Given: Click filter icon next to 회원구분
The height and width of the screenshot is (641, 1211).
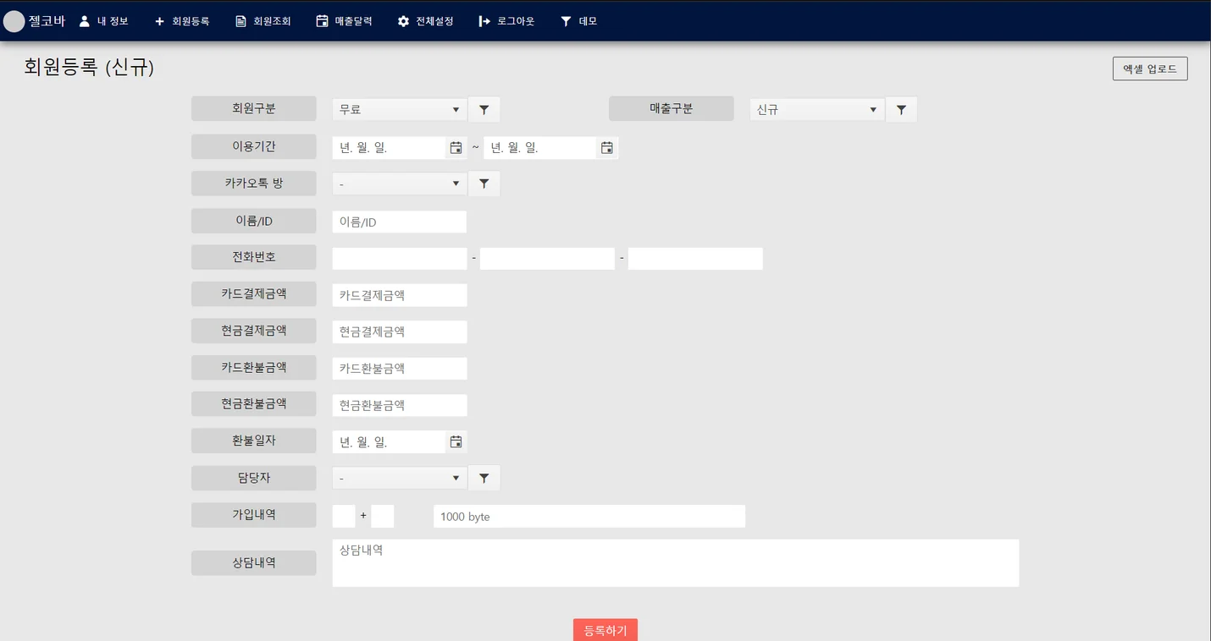Looking at the screenshot, I should [x=484, y=110].
